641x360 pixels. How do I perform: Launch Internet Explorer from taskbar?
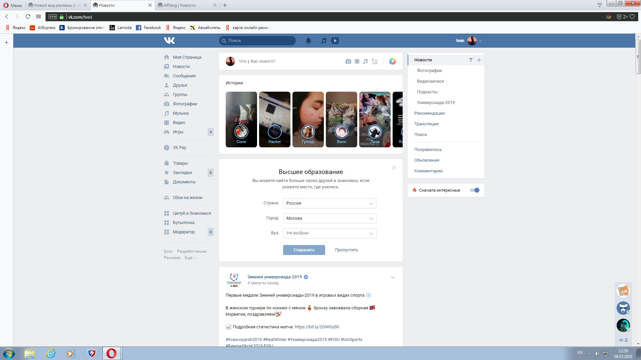[x=50, y=353]
